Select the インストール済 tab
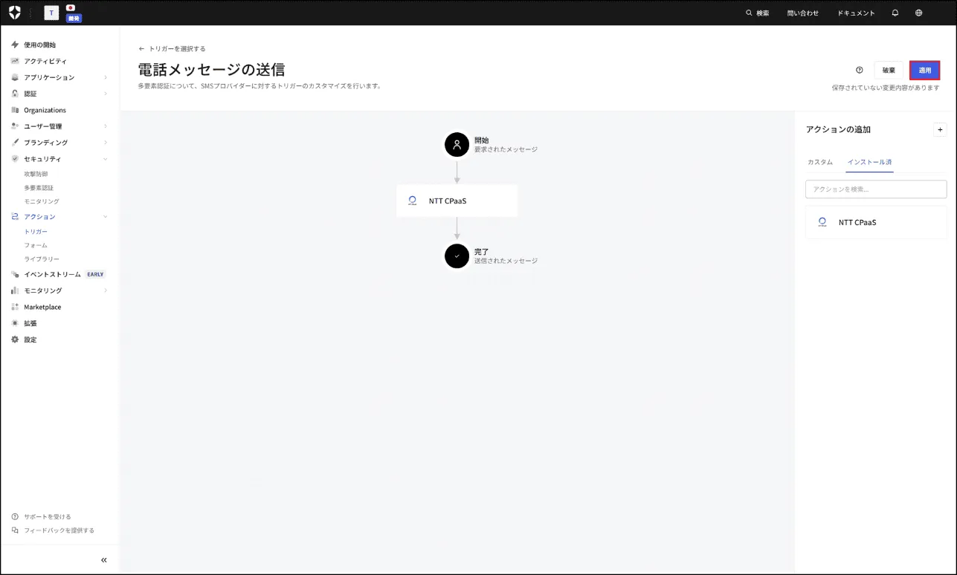The width and height of the screenshot is (957, 575). 869,162
